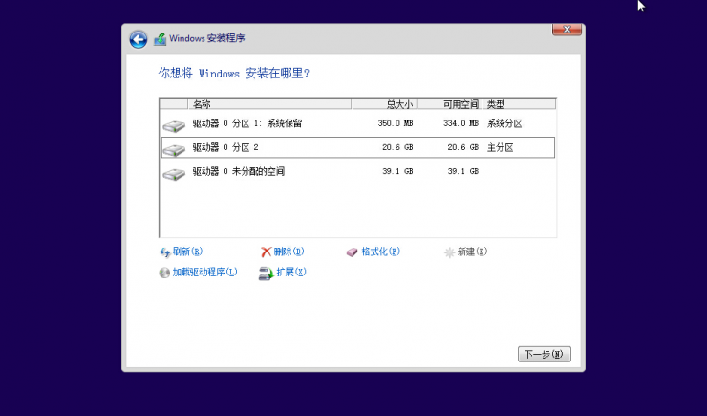
Task: Click the Windows 安装程序 title text
Action: coord(207,38)
